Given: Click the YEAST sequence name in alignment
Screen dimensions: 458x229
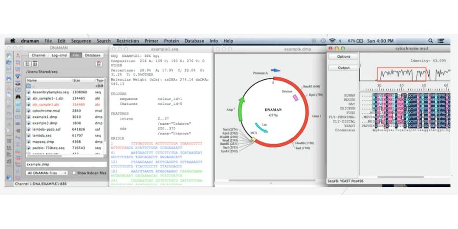Looking at the screenshot, I should [350, 126].
